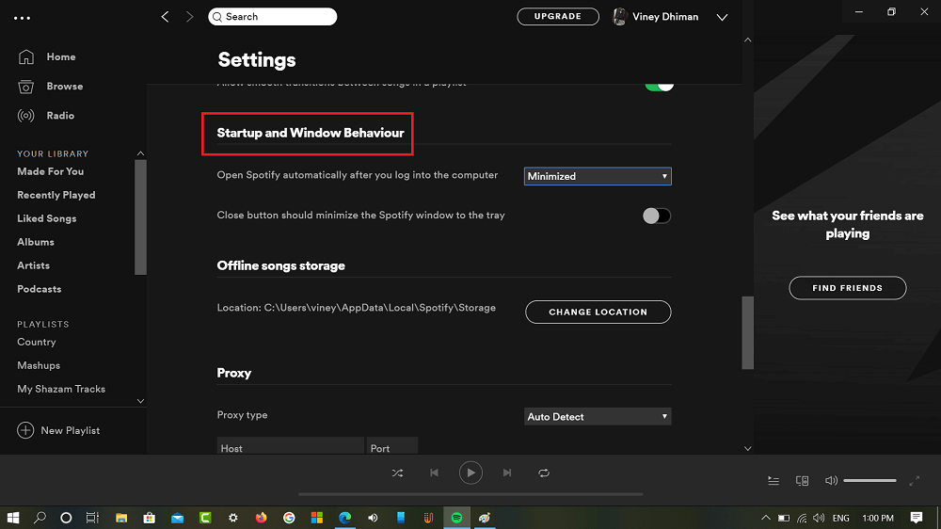Toggle smooth transitions switch off

click(659, 86)
